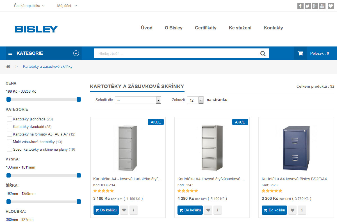Screen dimensions: 337x224
Task: Click the minimum Výška slider handle
Action: pos(8,175)
